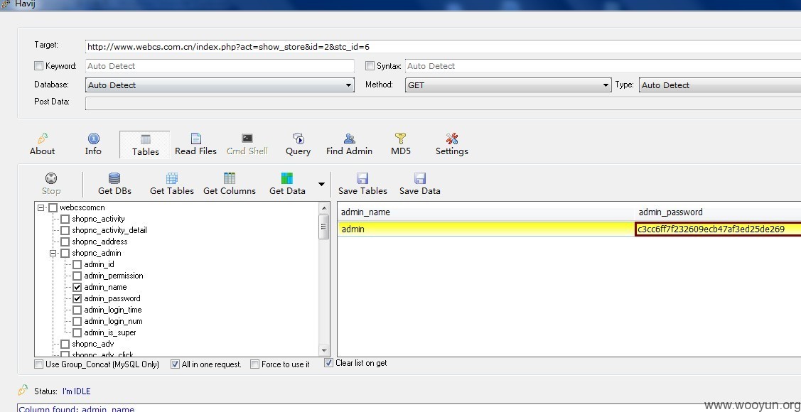
Task: Click Get Tables icon
Action: pyautogui.click(x=172, y=178)
